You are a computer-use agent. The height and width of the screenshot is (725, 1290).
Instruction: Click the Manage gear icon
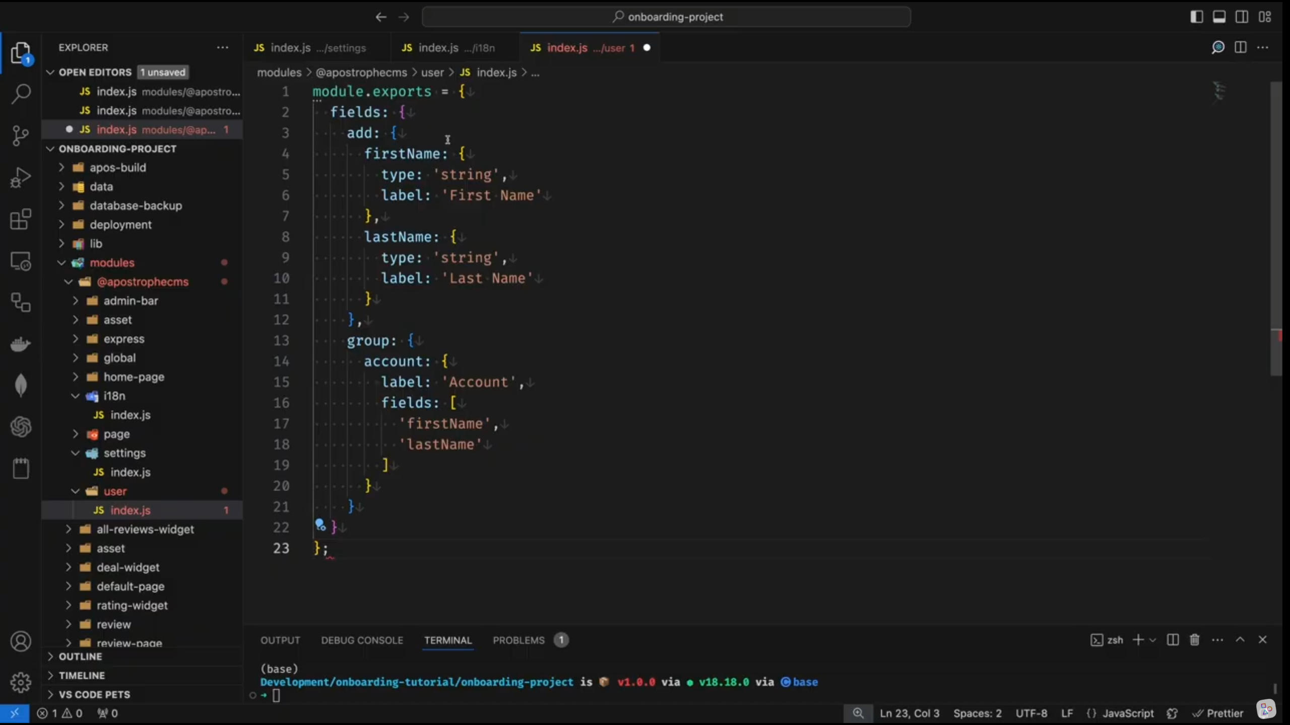[21, 683]
